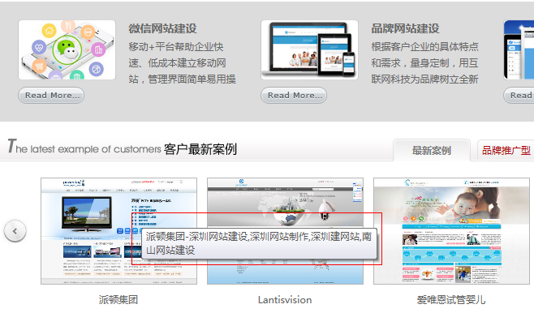Click the 派顿集团 caption link

[x=118, y=300]
